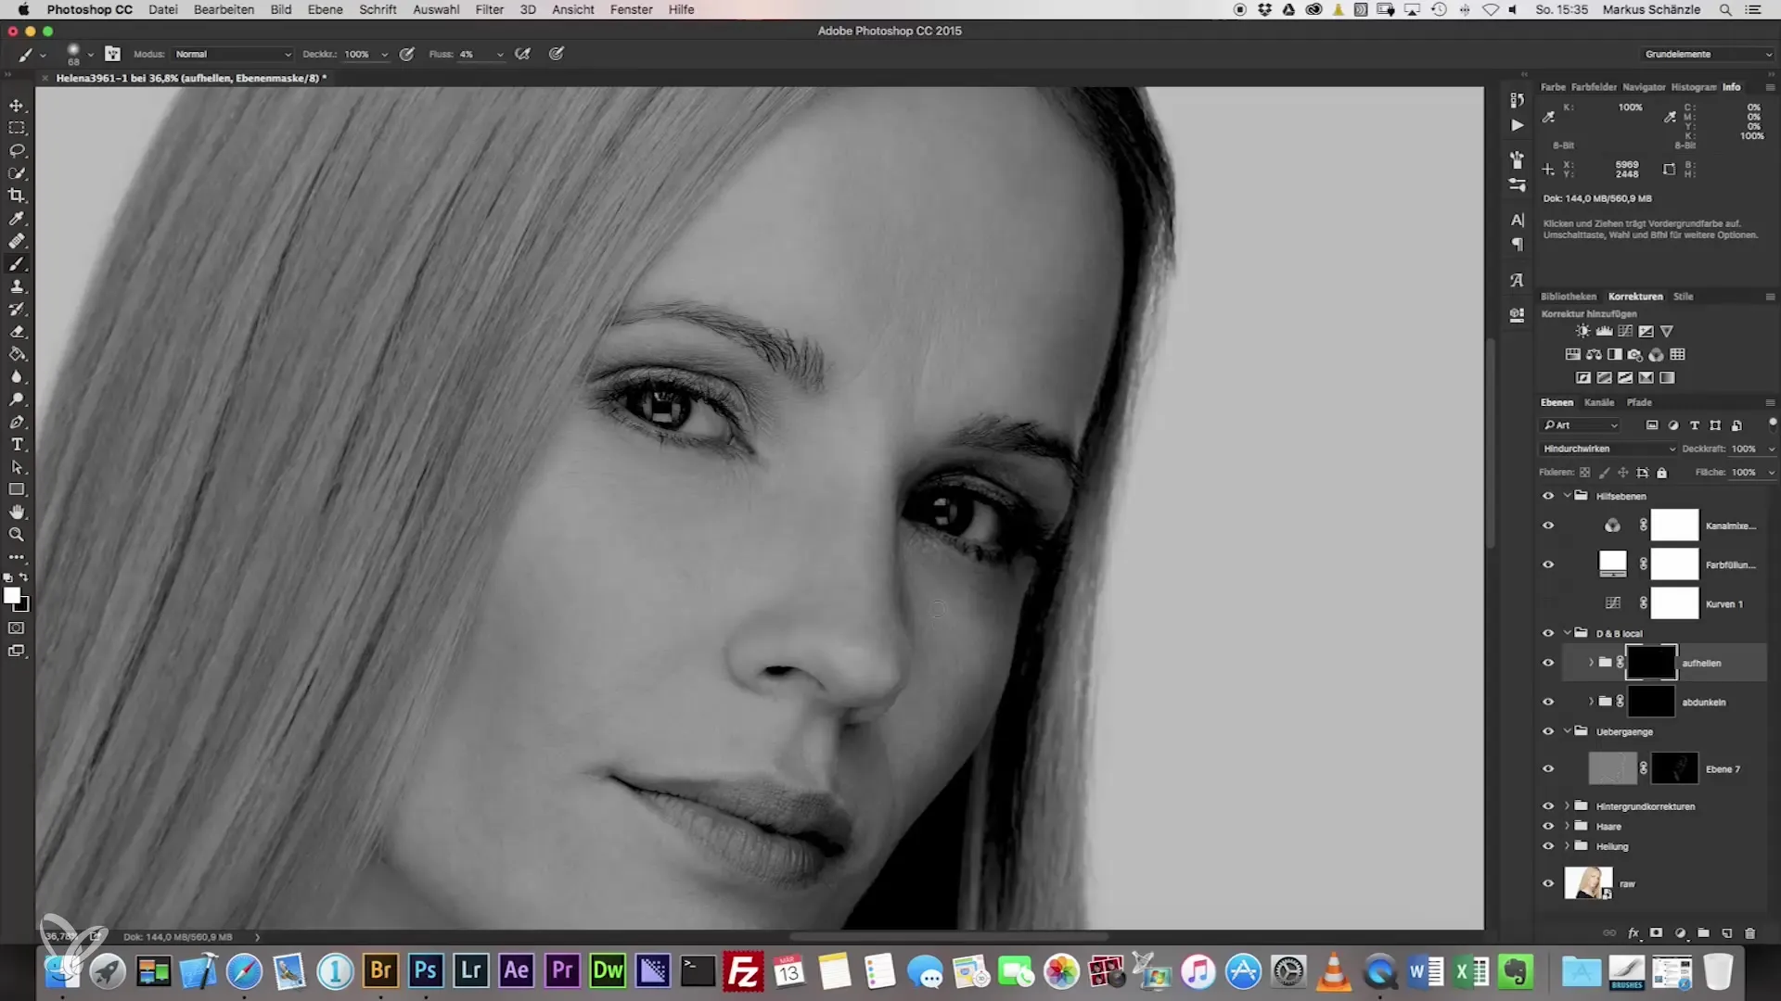Hide the Hilfsebenen group
Viewport: 1781px width, 1001px height.
pos(1548,496)
